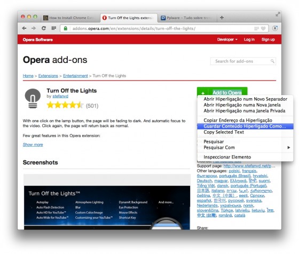Click the search magnifier in add-ons search
Viewport: 299px width, 254px height.
(x=272, y=61)
